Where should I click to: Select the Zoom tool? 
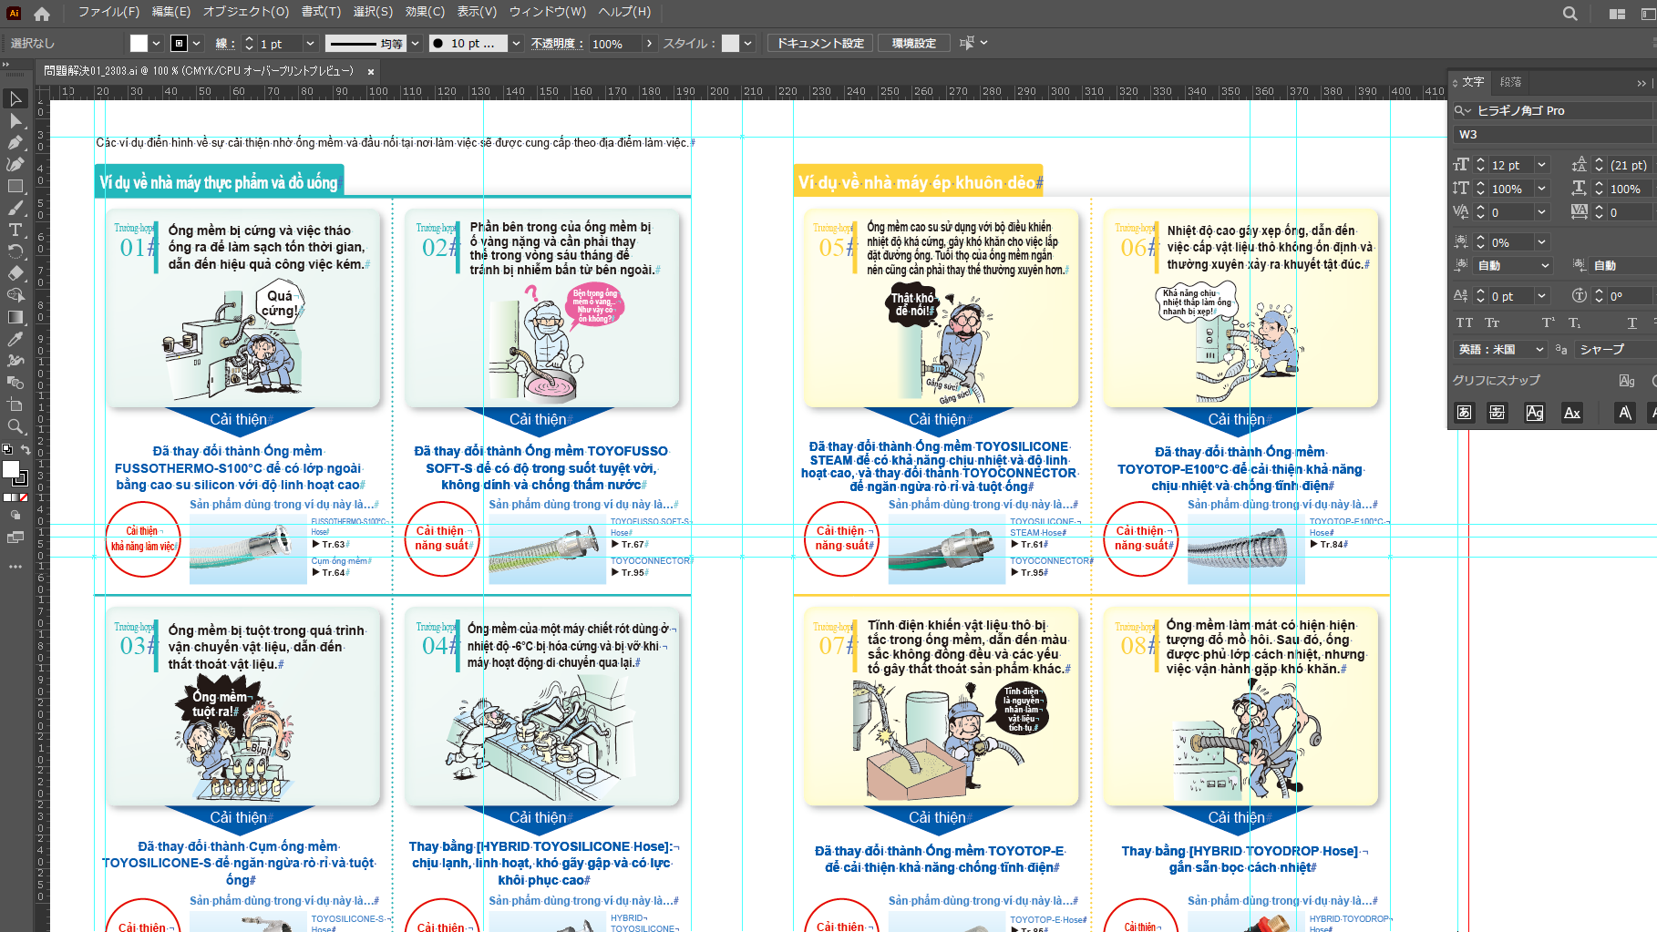pyautogui.click(x=15, y=426)
